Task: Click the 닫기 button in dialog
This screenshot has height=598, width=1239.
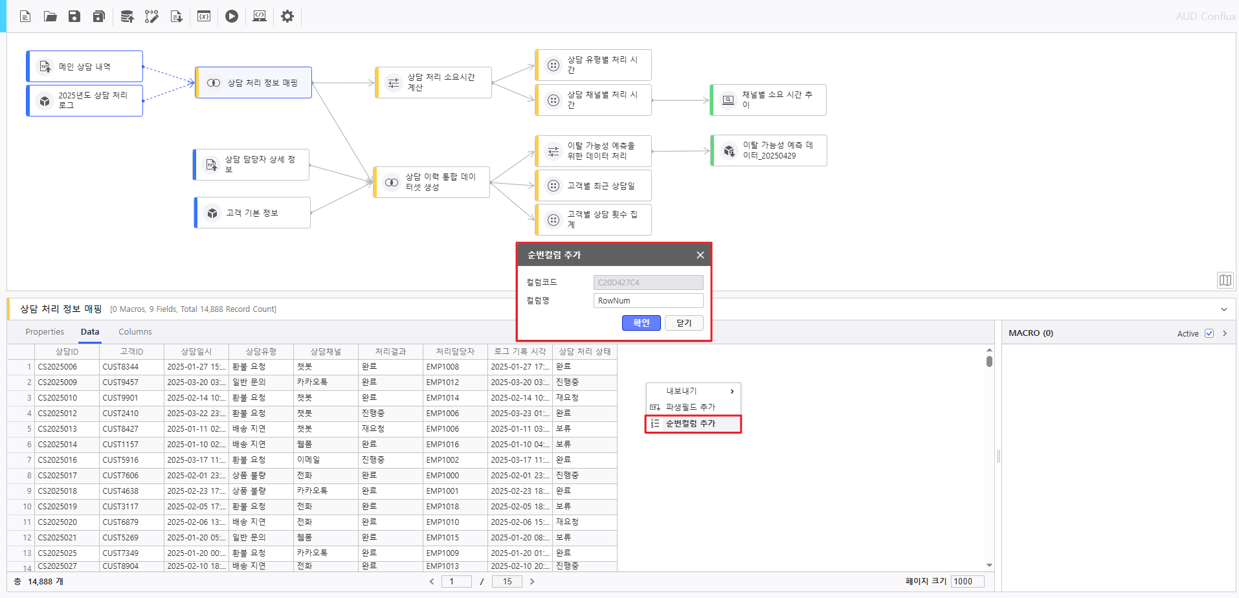Action: tap(684, 323)
